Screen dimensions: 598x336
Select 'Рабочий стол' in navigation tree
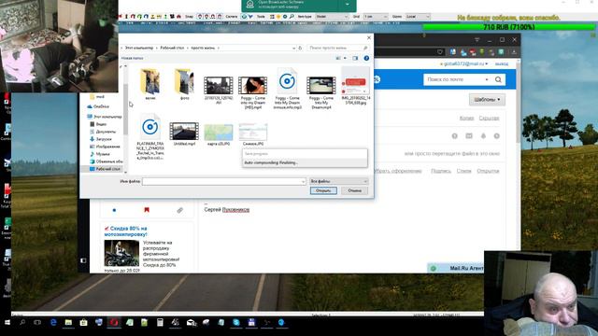[105, 169]
